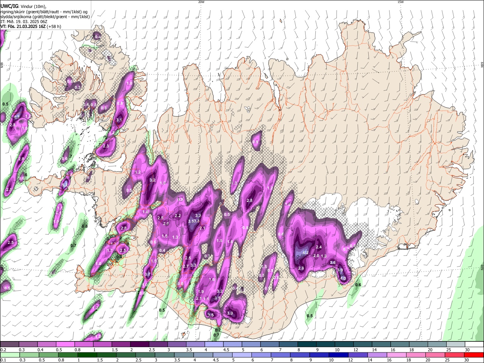Click the "20W" longitude label on the top edge
This screenshot has width=484, height=363.
point(201,2)
